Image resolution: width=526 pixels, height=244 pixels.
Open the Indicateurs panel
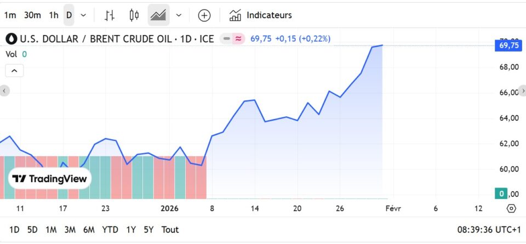[x=261, y=15]
